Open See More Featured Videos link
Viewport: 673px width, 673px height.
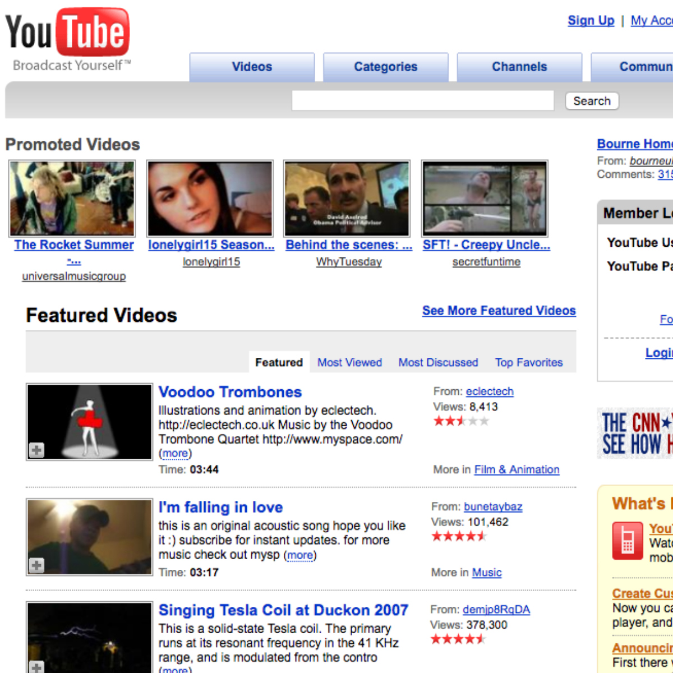pyautogui.click(x=499, y=311)
